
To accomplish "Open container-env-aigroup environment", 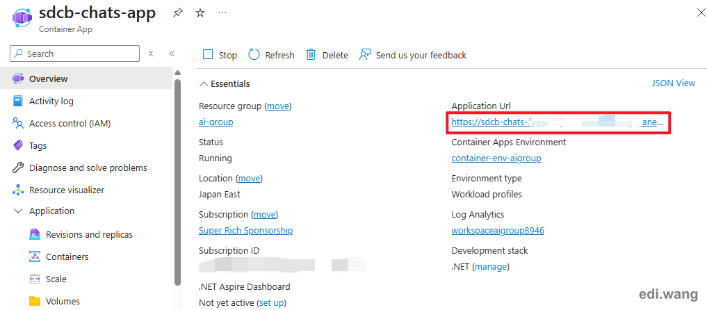I will [x=496, y=158].
